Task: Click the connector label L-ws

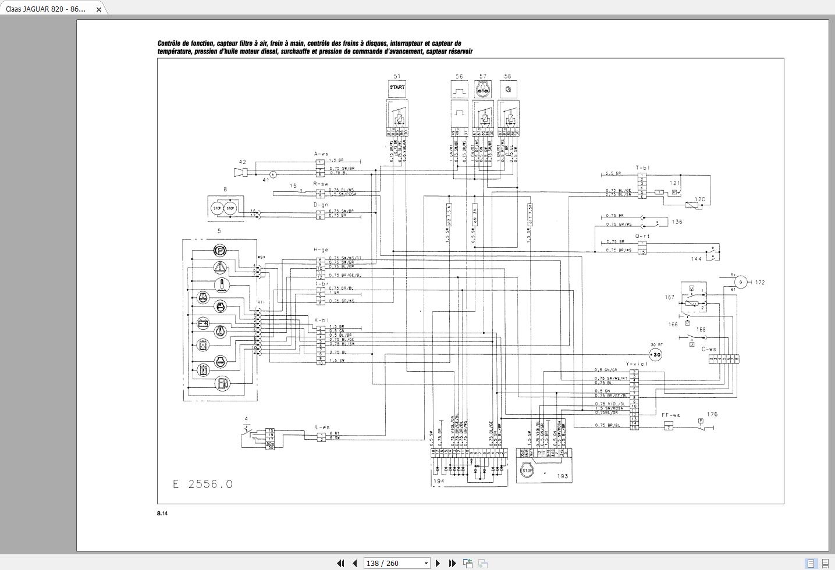Action: tap(322, 427)
